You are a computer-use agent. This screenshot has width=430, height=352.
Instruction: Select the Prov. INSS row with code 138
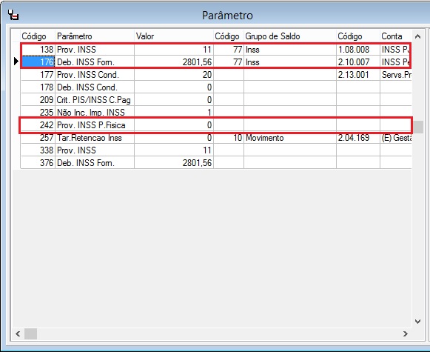216,50
